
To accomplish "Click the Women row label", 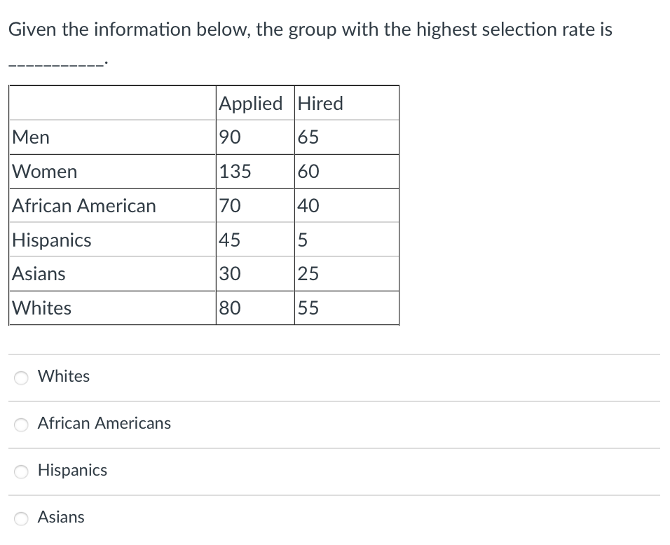I will pos(45,172).
